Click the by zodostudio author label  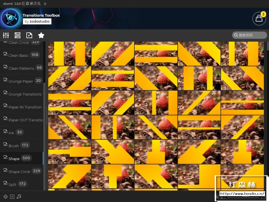pos(37,22)
